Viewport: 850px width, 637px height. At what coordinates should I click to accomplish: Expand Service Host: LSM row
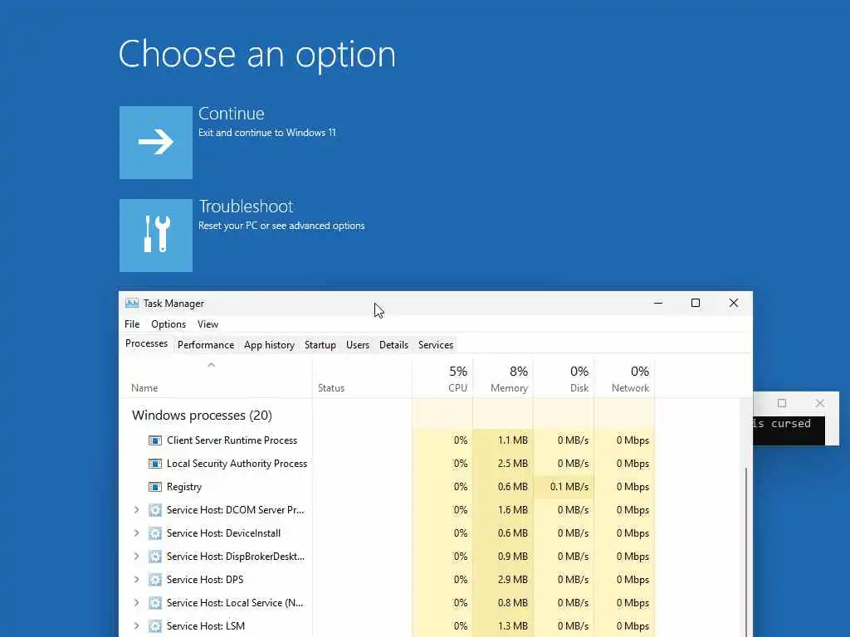tap(137, 626)
